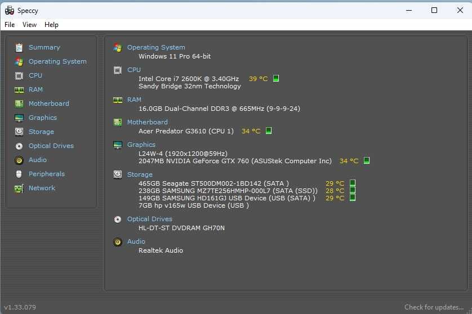Image resolution: width=472 pixels, height=314 pixels.
Task: Click the green CPU temperature indicator
Action: (276, 79)
